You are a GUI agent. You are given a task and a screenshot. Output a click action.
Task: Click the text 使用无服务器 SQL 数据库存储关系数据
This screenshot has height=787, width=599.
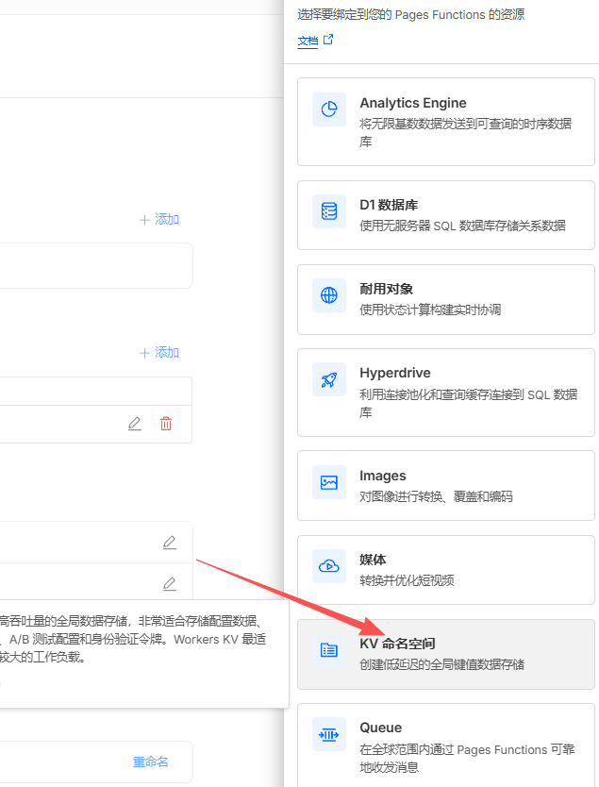pos(462,226)
